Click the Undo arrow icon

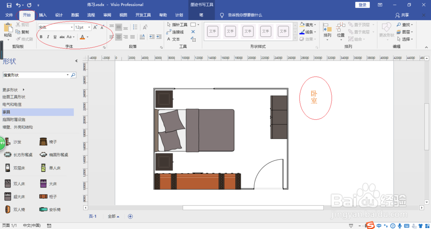pos(19,5)
